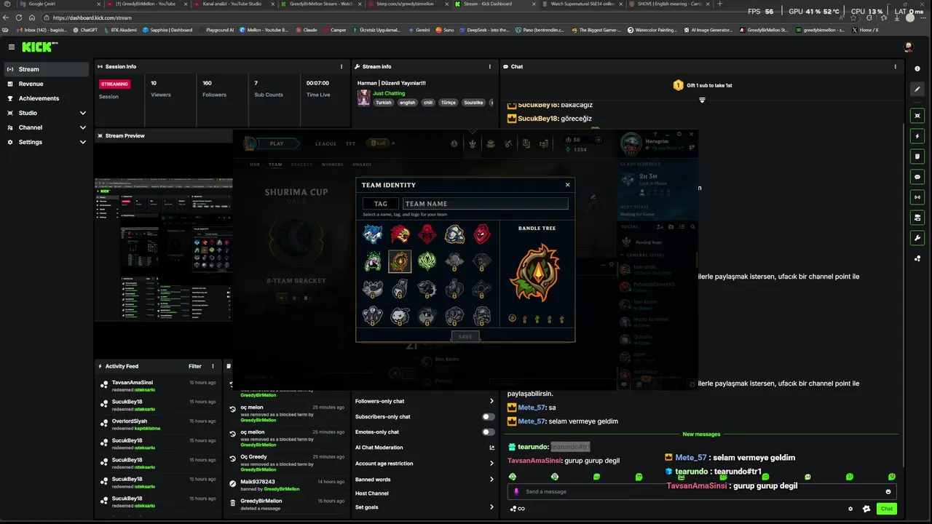Select the blue wolf team logo
The height and width of the screenshot is (524, 932).
point(373,234)
